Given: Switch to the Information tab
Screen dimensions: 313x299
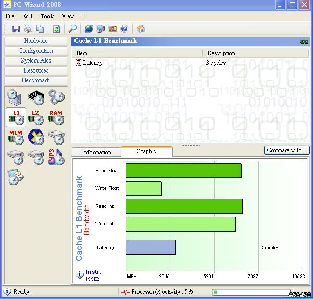Looking at the screenshot, I should [x=97, y=152].
